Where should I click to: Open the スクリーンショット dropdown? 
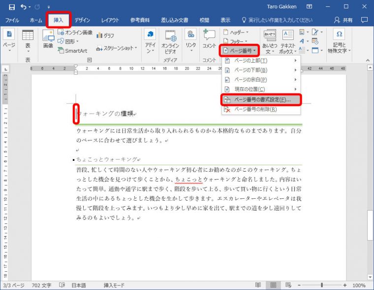tap(117, 48)
